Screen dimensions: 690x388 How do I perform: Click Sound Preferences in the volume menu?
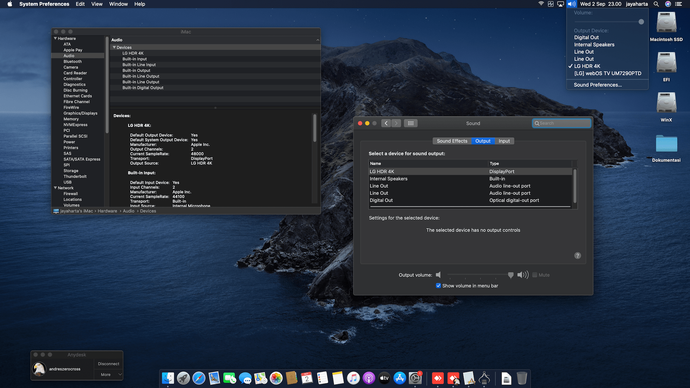tap(597, 85)
